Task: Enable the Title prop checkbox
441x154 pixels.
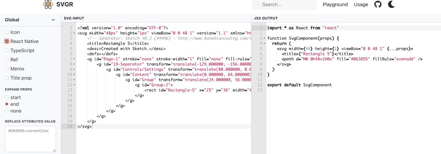Action: pos(7,78)
